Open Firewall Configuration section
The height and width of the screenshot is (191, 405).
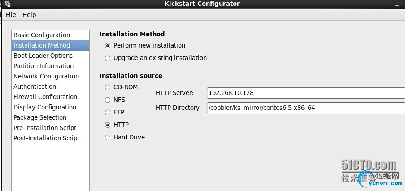[x=45, y=97]
